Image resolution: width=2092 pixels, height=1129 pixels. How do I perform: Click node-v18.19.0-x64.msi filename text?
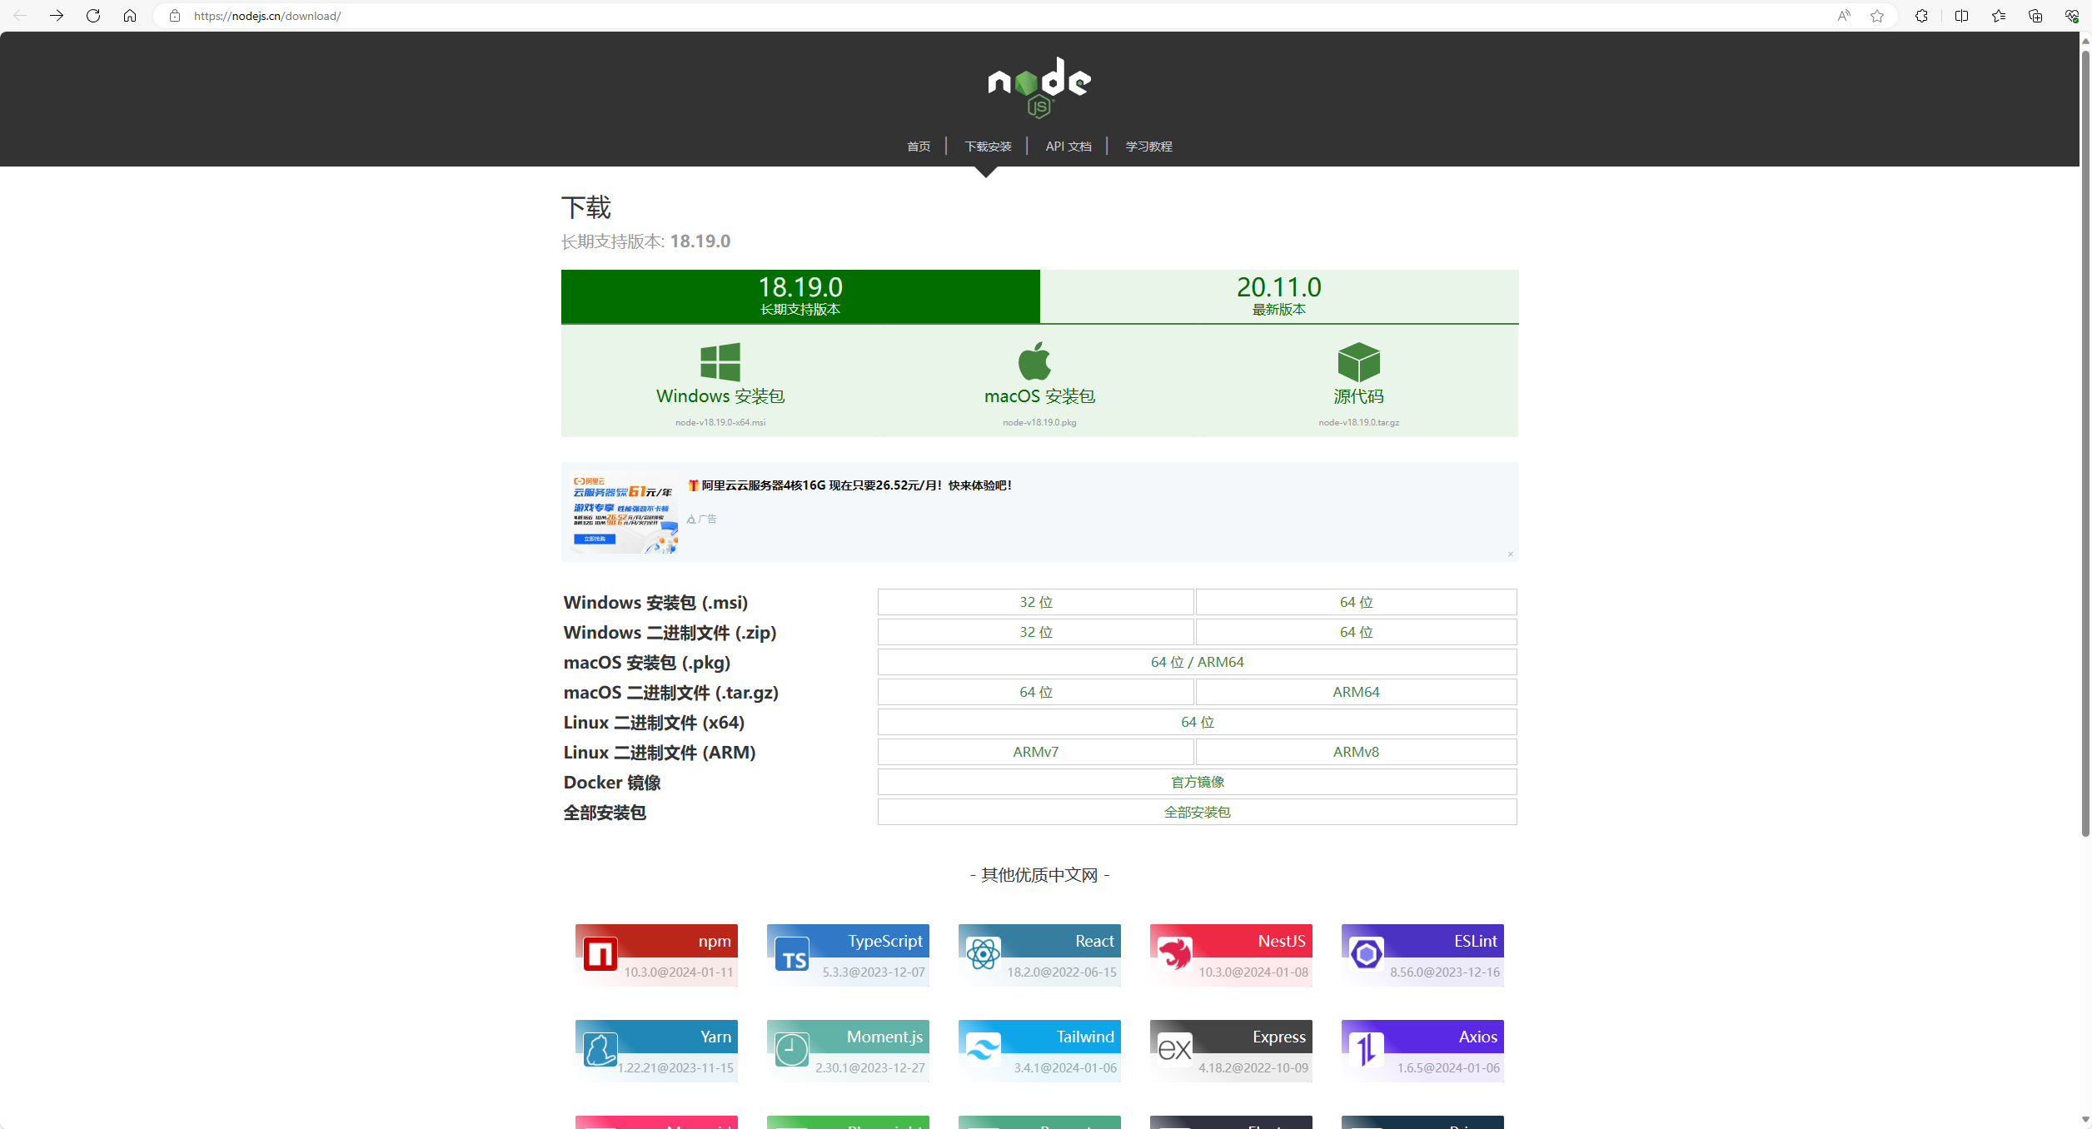pyautogui.click(x=720, y=423)
